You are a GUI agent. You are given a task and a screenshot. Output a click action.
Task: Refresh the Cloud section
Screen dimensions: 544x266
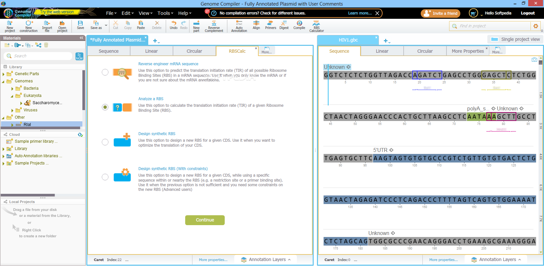[x=80, y=134]
